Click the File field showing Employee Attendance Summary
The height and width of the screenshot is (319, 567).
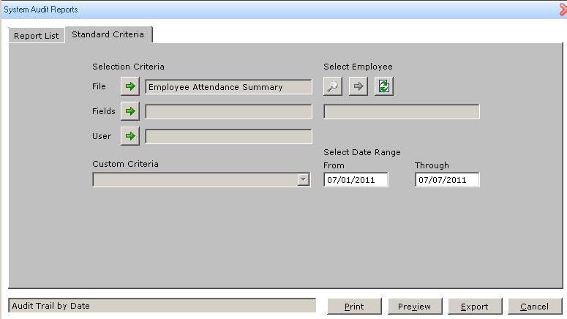[x=228, y=87]
